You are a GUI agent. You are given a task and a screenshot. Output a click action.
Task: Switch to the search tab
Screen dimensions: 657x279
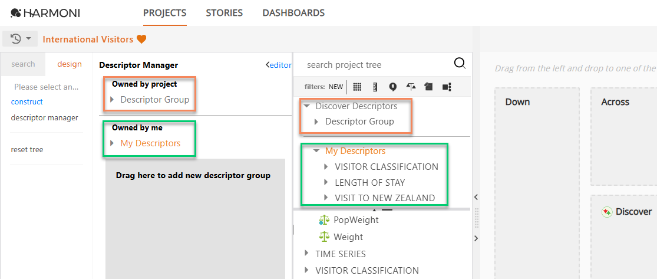point(23,64)
